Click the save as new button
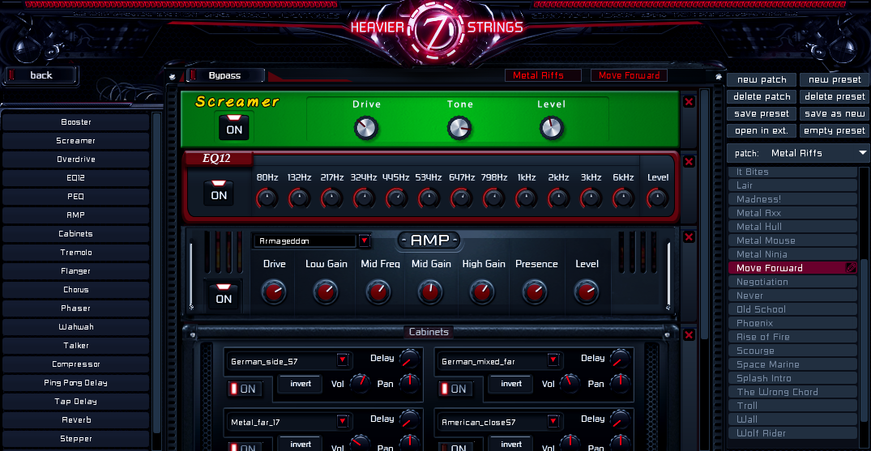 (835, 114)
